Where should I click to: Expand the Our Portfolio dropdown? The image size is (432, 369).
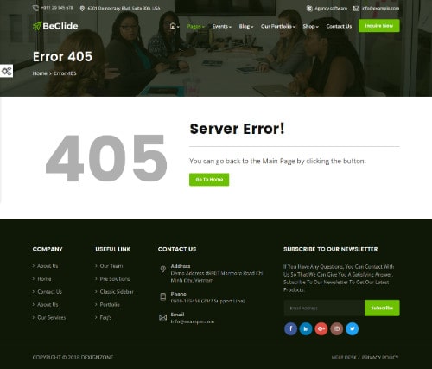click(278, 26)
